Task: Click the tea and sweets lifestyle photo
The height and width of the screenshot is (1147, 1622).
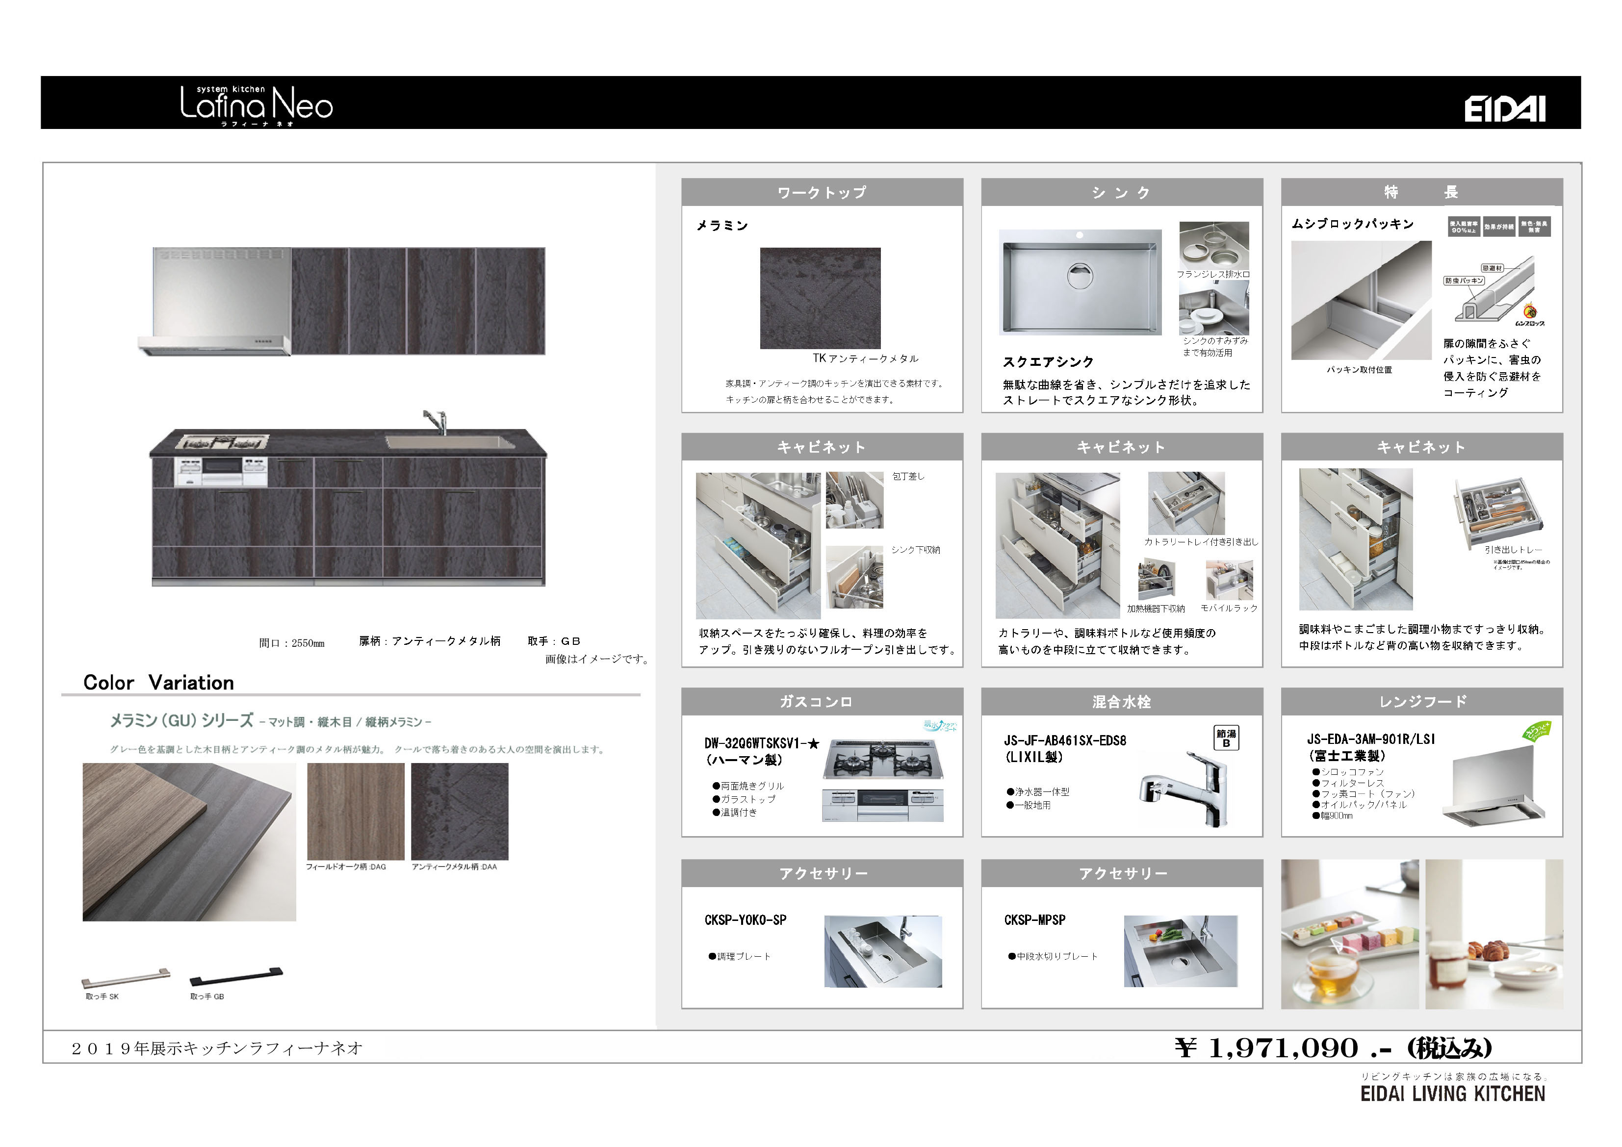Action: click(1350, 934)
